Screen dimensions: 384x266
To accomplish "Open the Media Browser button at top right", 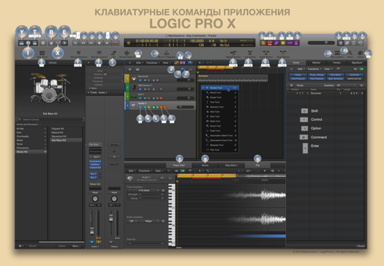I will [360, 43].
